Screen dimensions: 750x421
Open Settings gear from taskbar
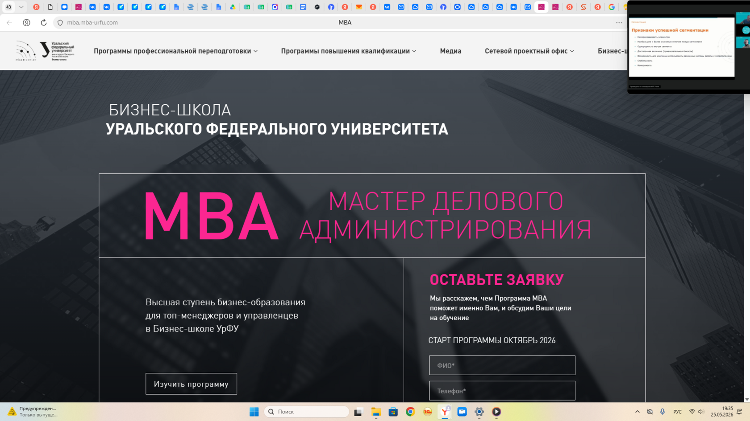pyautogui.click(x=479, y=412)
